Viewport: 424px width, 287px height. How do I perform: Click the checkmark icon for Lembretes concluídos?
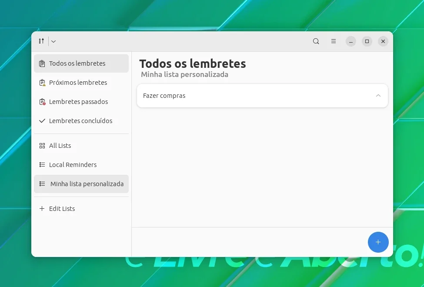[x=42, y=121]
